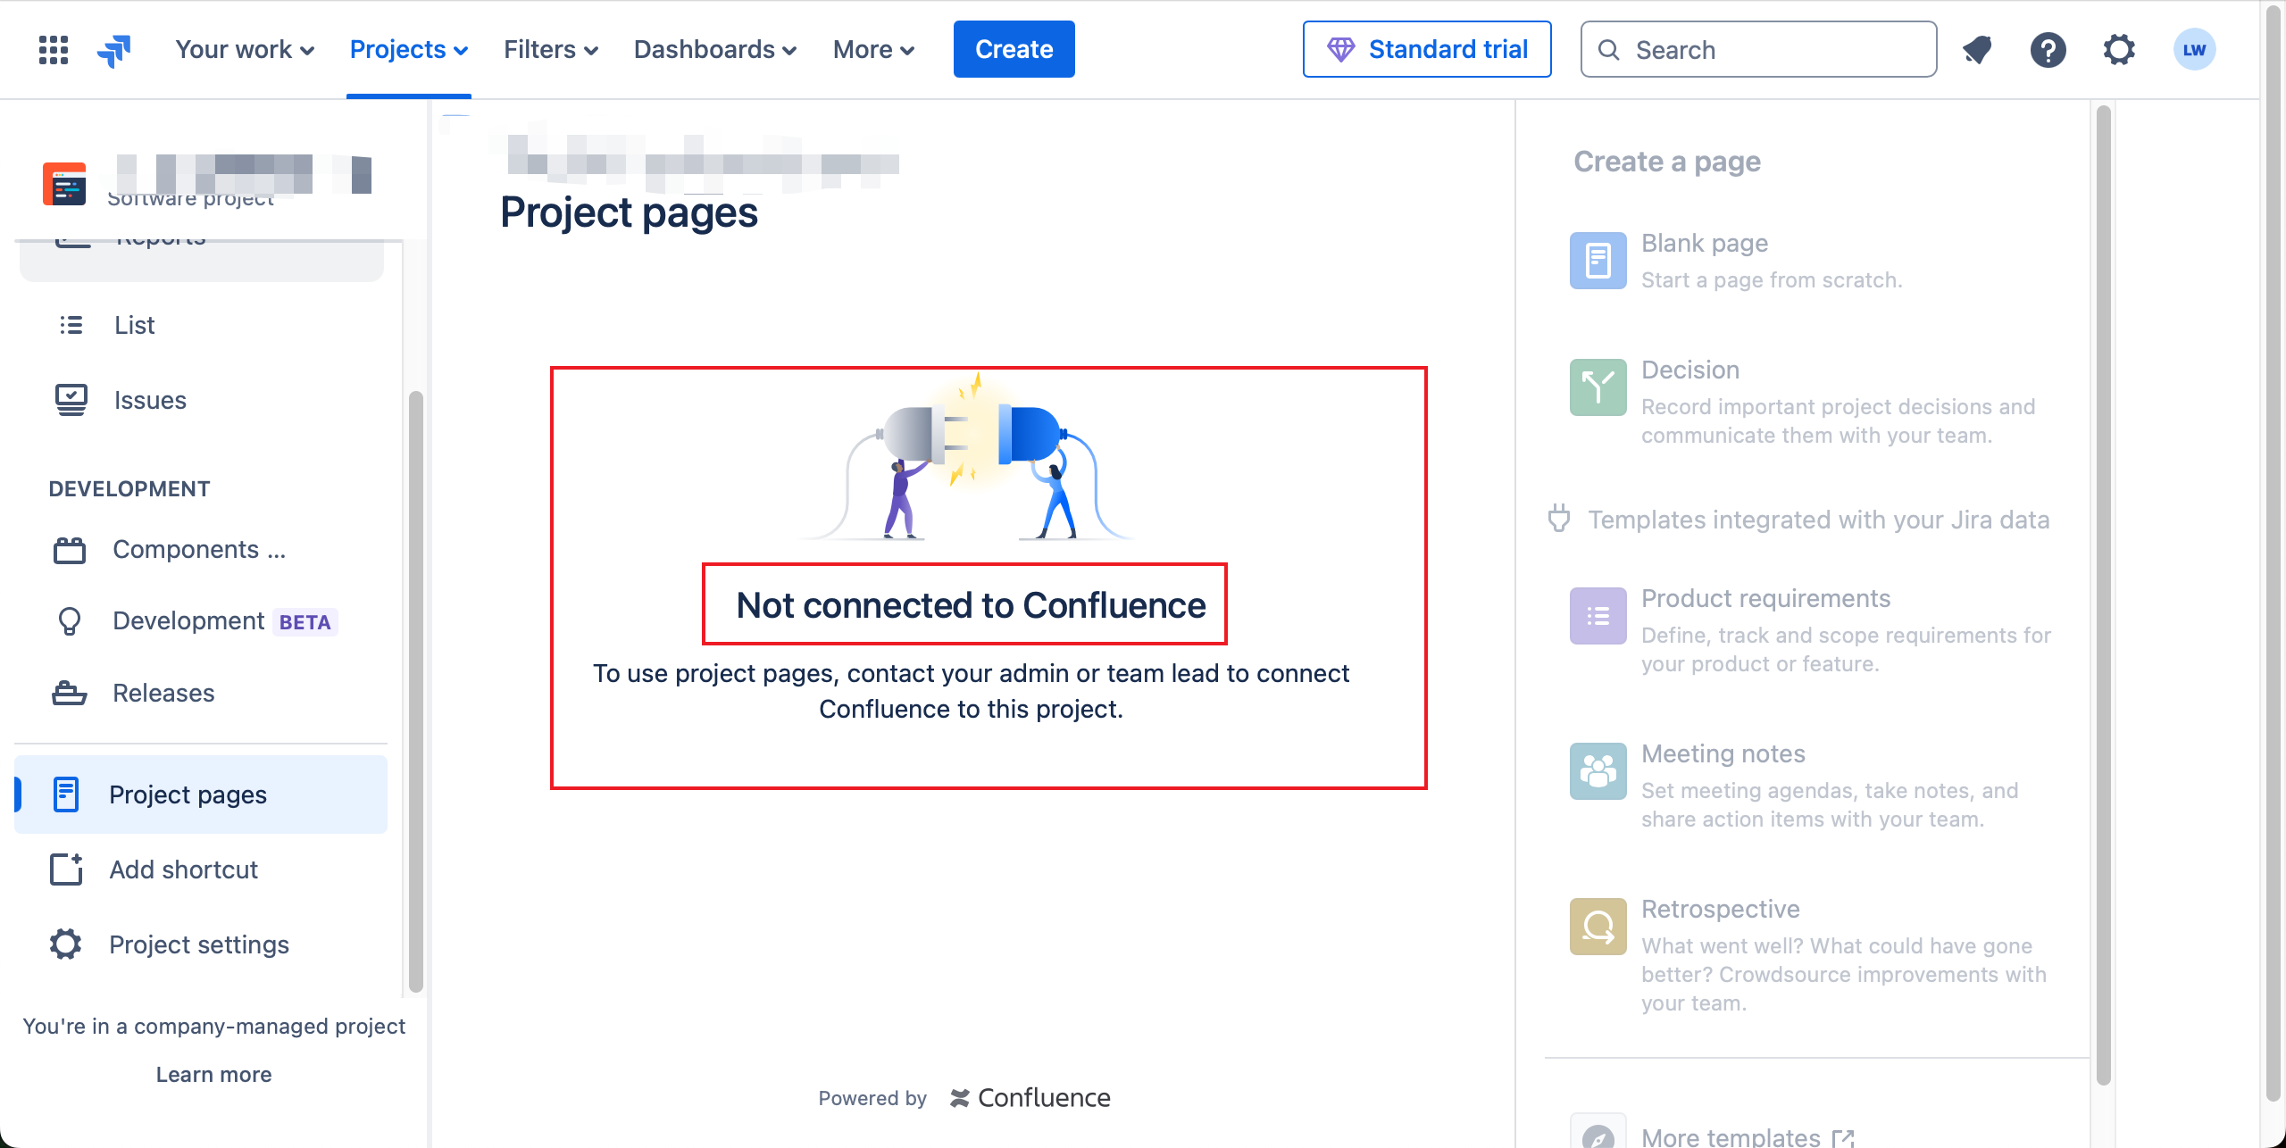Click the Project pages document icon
Screen dimensions: 2286x1148
click(66, 794)
